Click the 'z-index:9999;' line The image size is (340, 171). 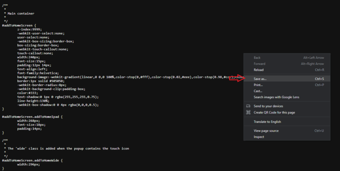pyautogui.click(x=30, y=29)
